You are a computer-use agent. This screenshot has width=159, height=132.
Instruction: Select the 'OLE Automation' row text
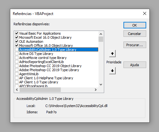(31, 42)
